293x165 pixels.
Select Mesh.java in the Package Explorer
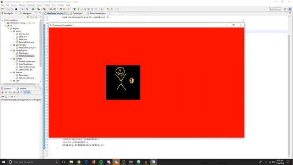point(23,39)
